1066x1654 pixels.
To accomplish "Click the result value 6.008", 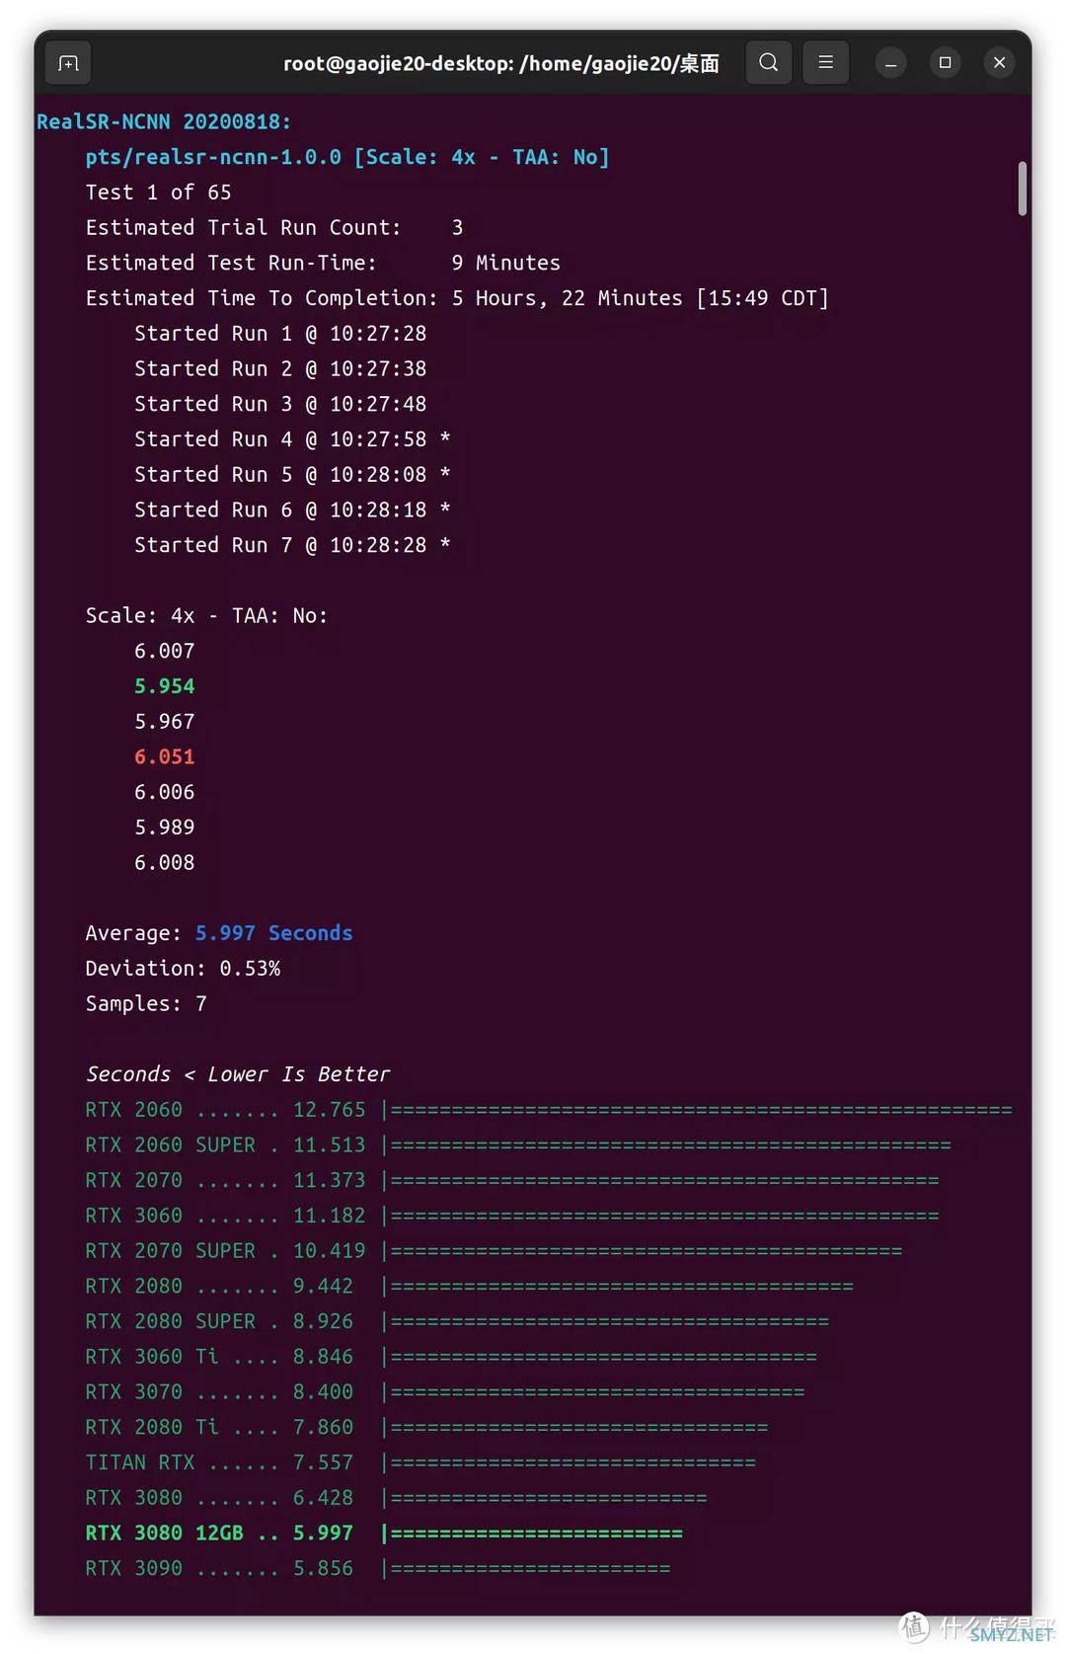I will pos(165,863).
